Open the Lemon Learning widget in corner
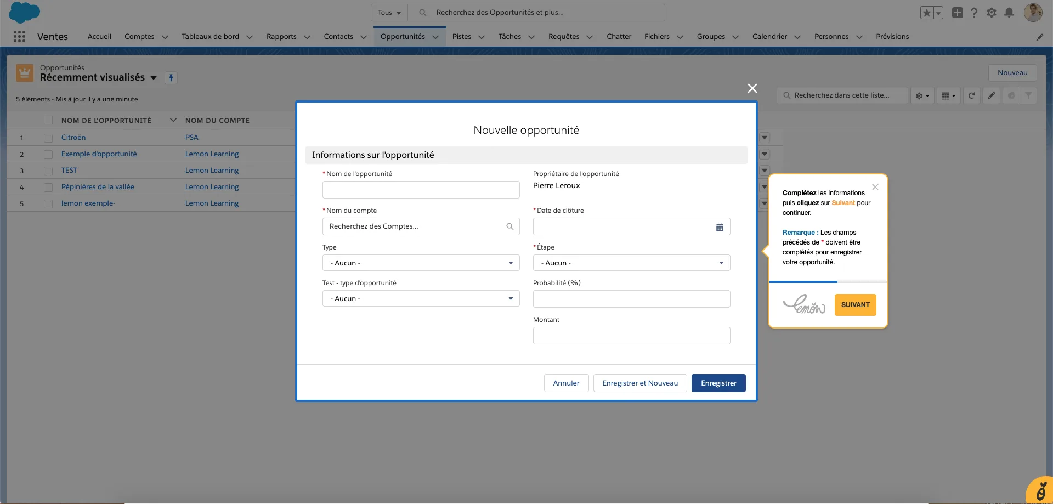The height and width of the screenshot is (504, 1053). pyautogui.click(x=1040, y=491)
